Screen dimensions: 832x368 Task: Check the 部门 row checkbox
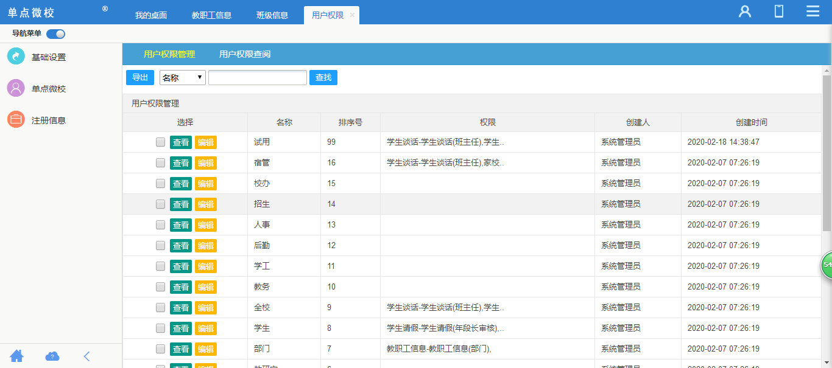point(160,349)
